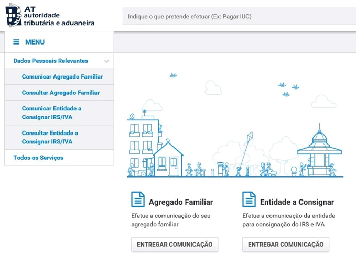Select Comunicar Entidade a Consignar IRS/IVA

click(51, 113)
